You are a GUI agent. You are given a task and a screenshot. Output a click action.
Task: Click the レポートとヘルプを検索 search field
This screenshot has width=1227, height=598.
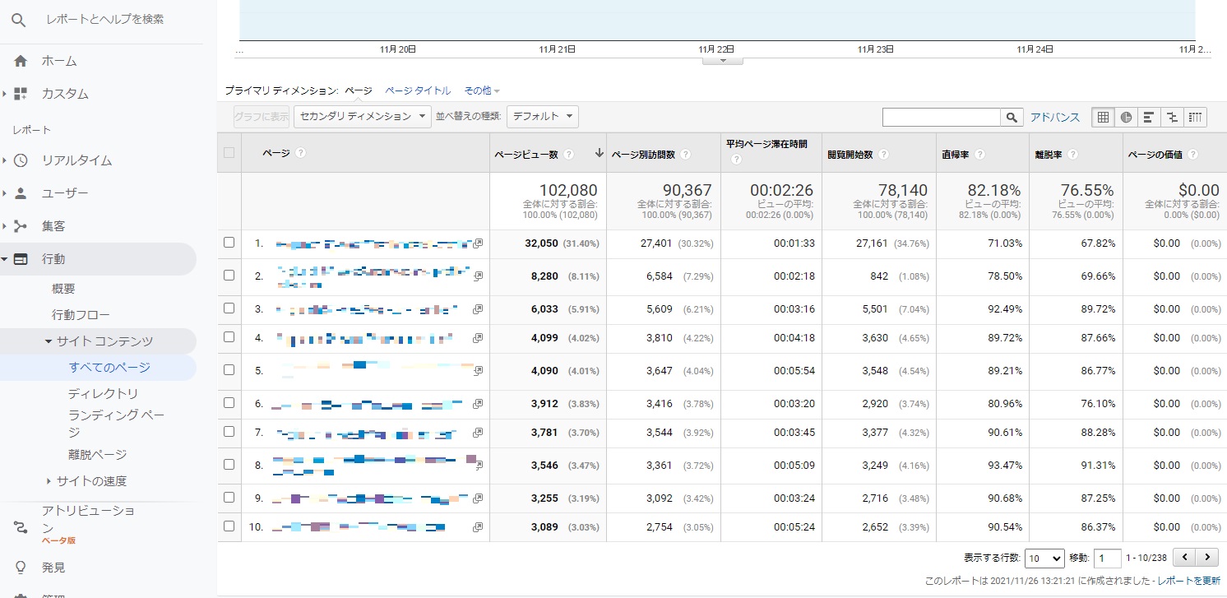(x=104, y=19)
